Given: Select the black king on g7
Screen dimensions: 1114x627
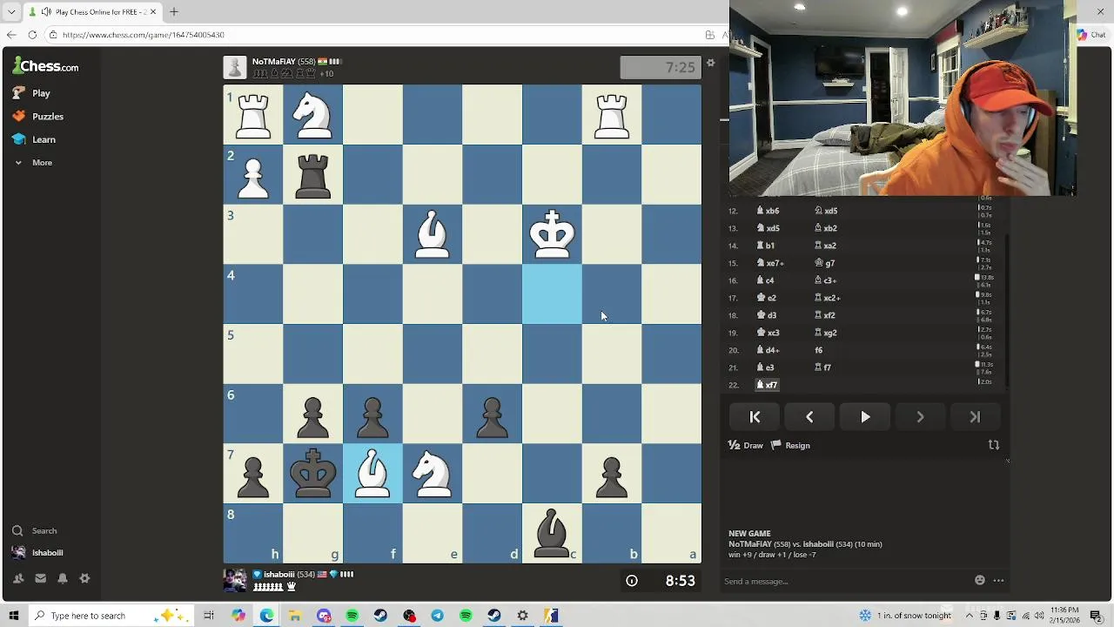Looking at the screenshot, I should pyautogui.click(x=312, y=474).
